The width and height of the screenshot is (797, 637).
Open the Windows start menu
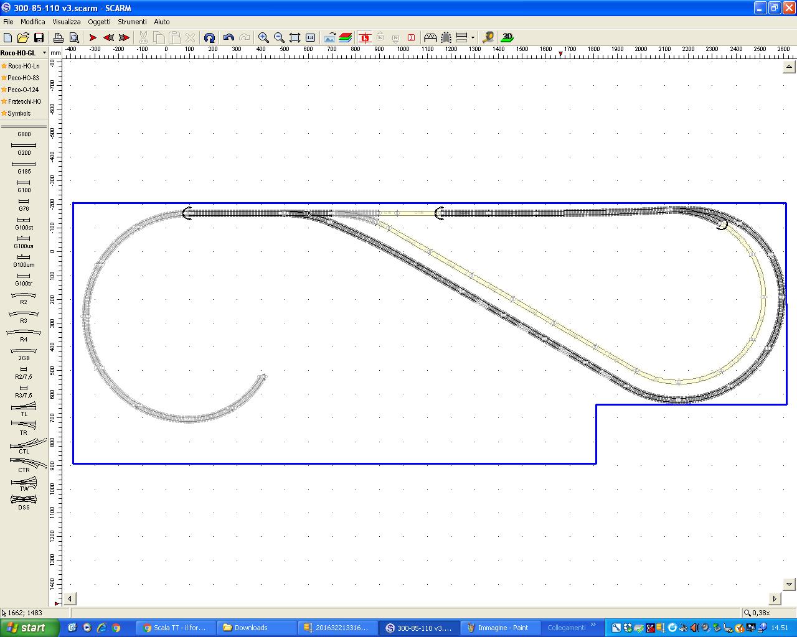(x=30, y=628)
